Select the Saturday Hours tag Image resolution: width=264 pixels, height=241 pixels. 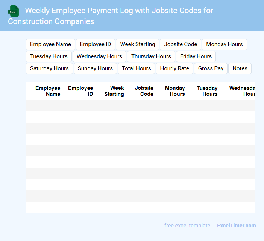(x=49, y=68)
